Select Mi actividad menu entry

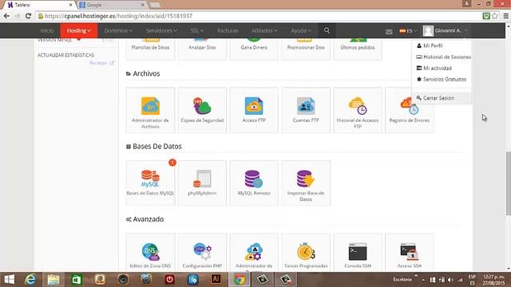[434, 68]
